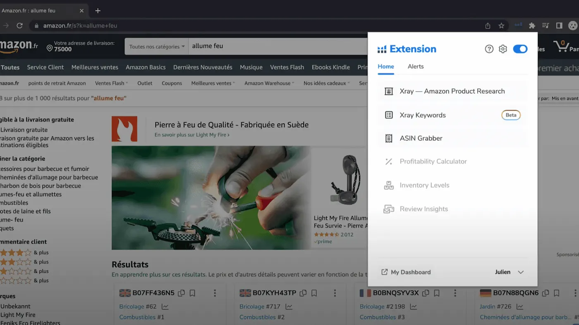Select the Home tab in extension popup
This screenshot has height=325, width=579.
coord(386,66)
